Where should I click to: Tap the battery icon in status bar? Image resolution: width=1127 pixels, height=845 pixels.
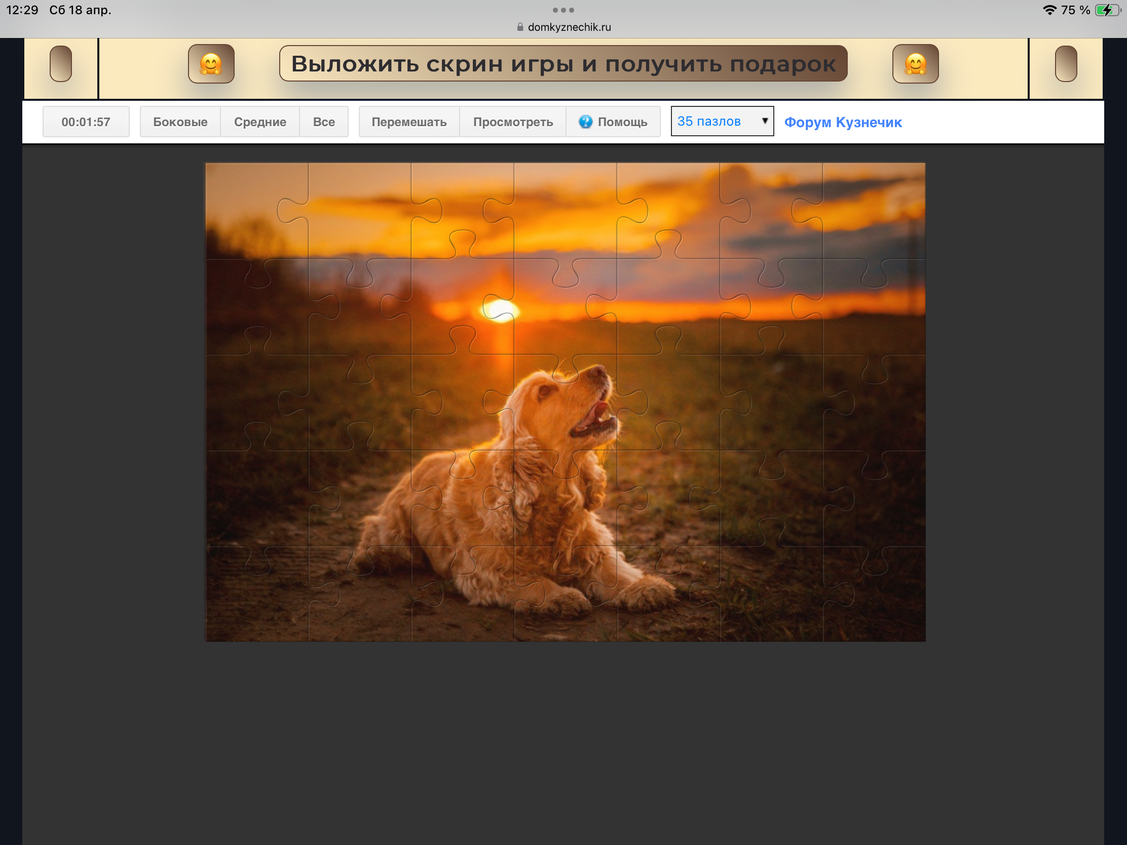pyautogui.click(x=1107, y=10)
